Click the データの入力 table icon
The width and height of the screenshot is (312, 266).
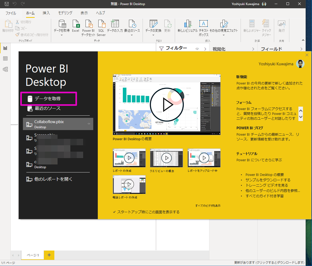click(x=115, y=23)
